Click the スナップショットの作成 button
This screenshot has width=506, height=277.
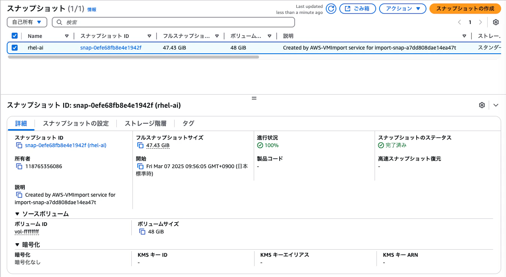[465, 9]
